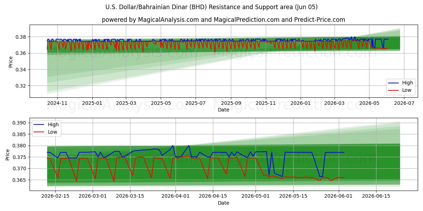Viewport: 423px width, 211px height.
Task: Click the 2026-01 date tick label
Action: click(301, 103)
